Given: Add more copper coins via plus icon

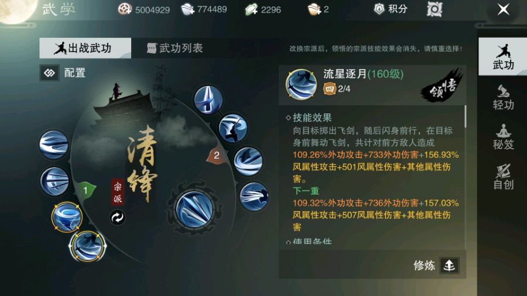Looking at the screenshot, I should (125, 9).
